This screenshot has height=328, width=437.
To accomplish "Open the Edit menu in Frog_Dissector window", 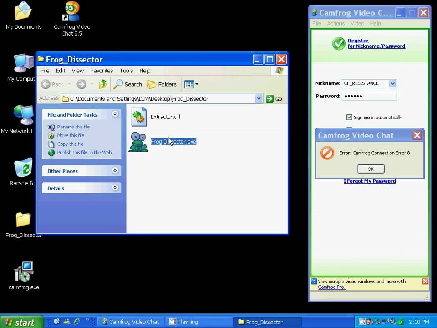I will (61, 71).
